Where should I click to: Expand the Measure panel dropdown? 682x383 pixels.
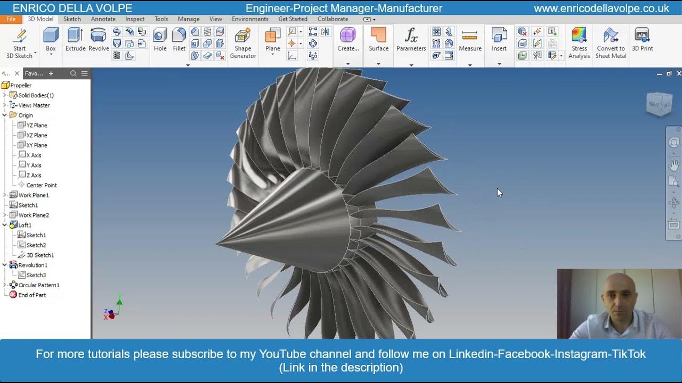470,65
